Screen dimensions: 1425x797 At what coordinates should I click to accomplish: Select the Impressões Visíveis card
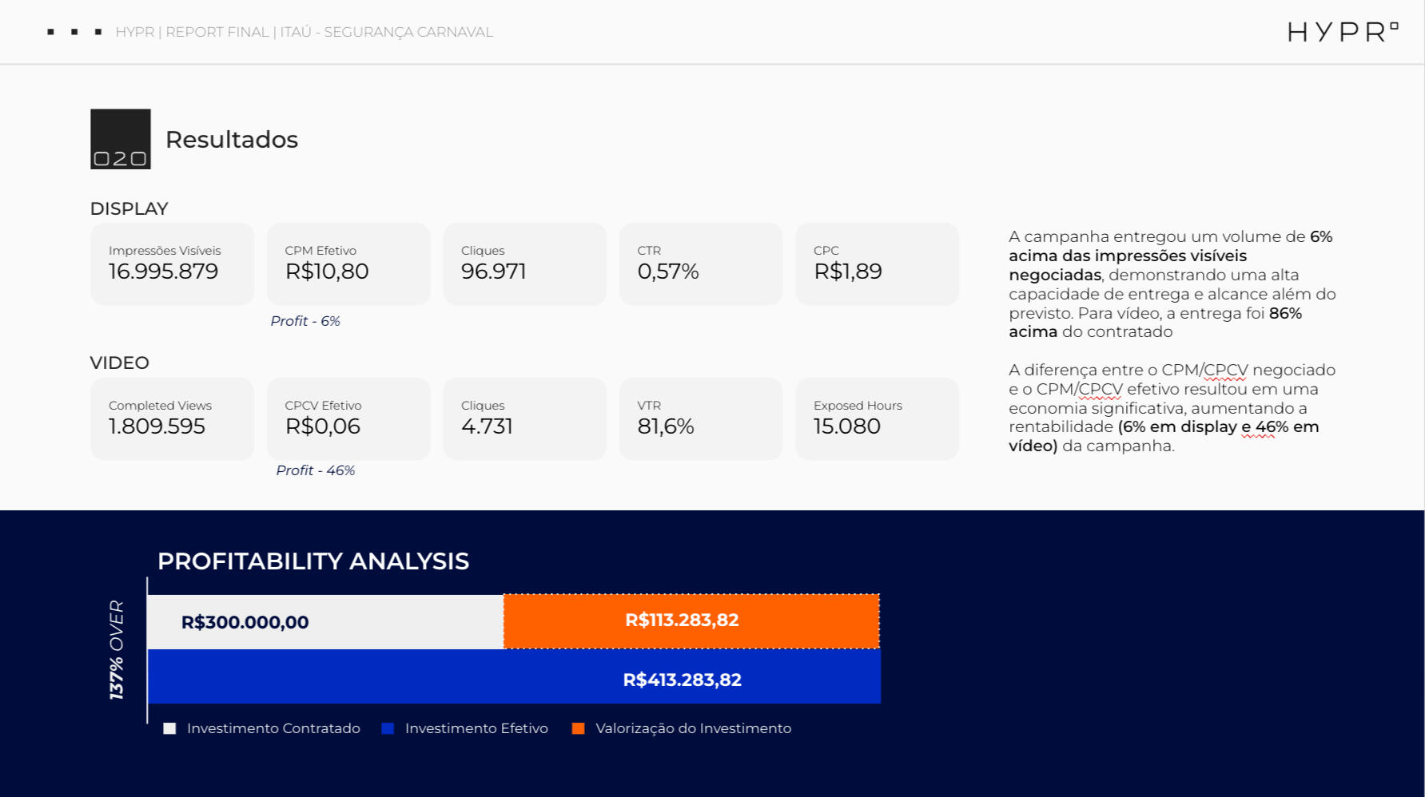[172, 264]
